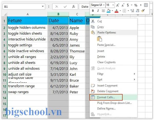Select row 5 header

tap(4, 45)
